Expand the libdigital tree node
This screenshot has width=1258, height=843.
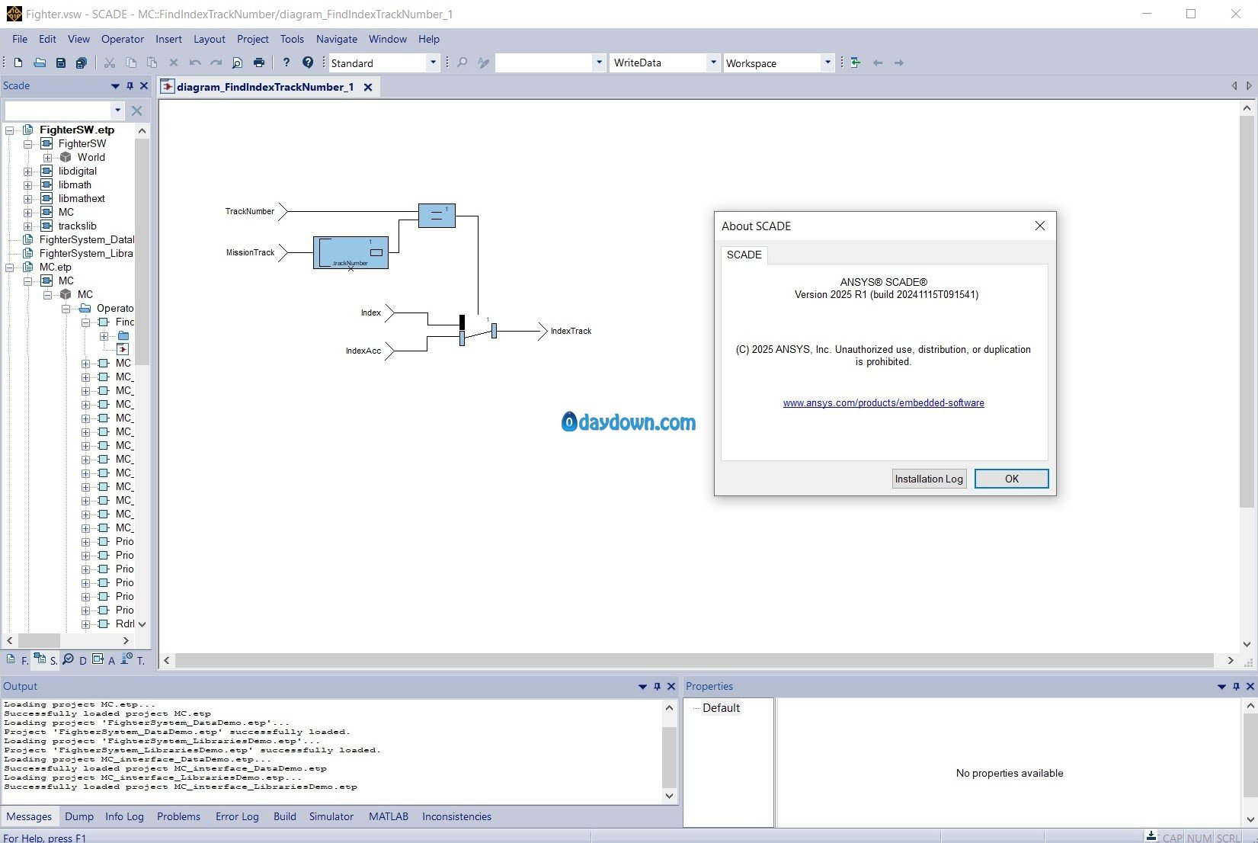(x=28, y=171)
